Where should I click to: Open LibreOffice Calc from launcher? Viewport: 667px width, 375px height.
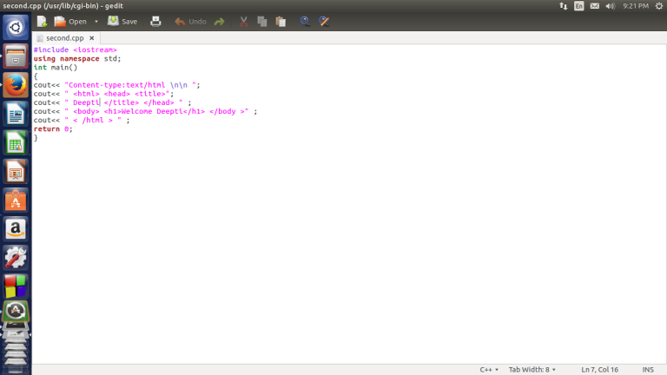point(16,143)
